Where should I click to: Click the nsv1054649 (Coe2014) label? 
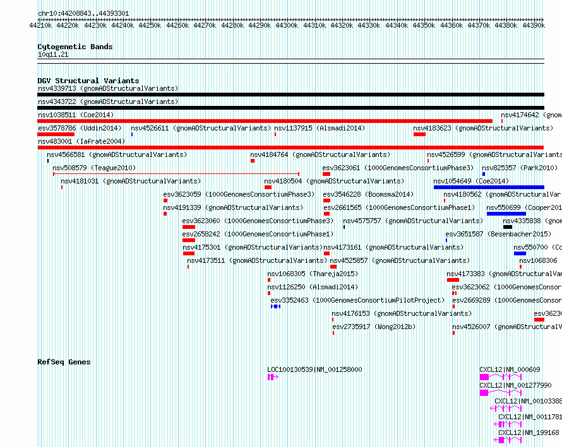(x=471, y=181)
